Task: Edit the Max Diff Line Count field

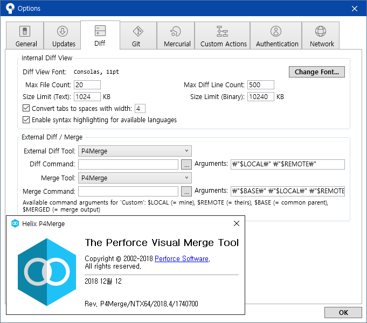Action: pos(261,85)
